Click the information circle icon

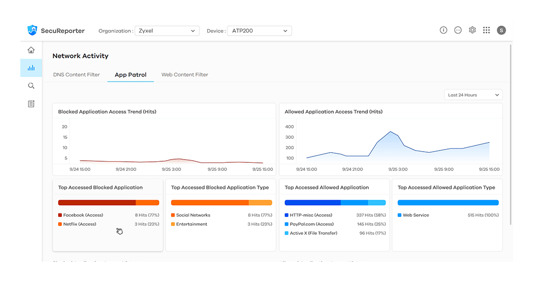443,30
